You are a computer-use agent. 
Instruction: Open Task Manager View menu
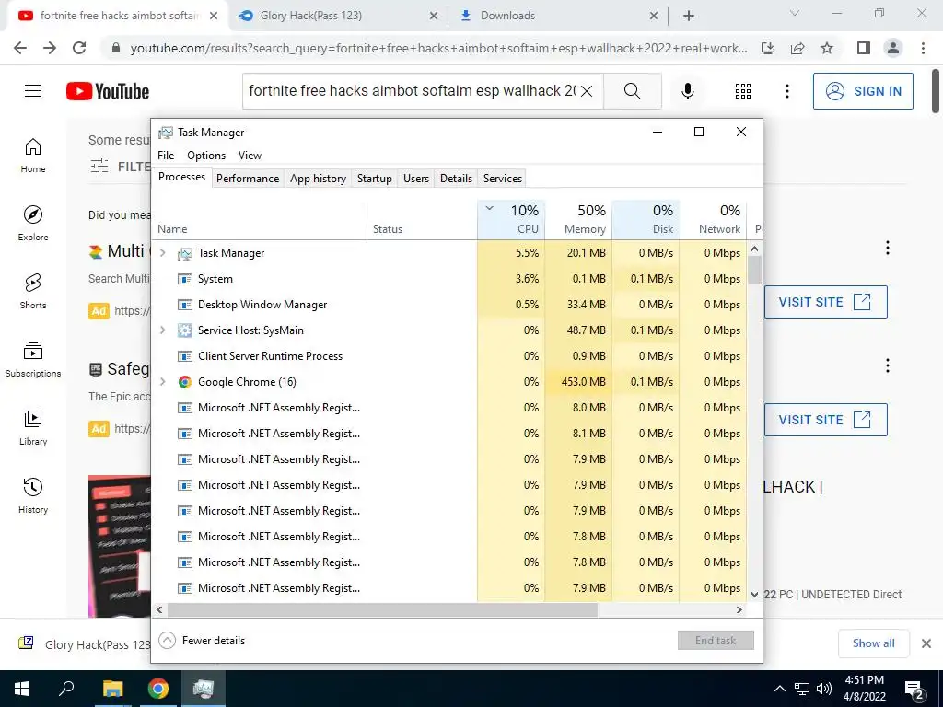point(250,155)
